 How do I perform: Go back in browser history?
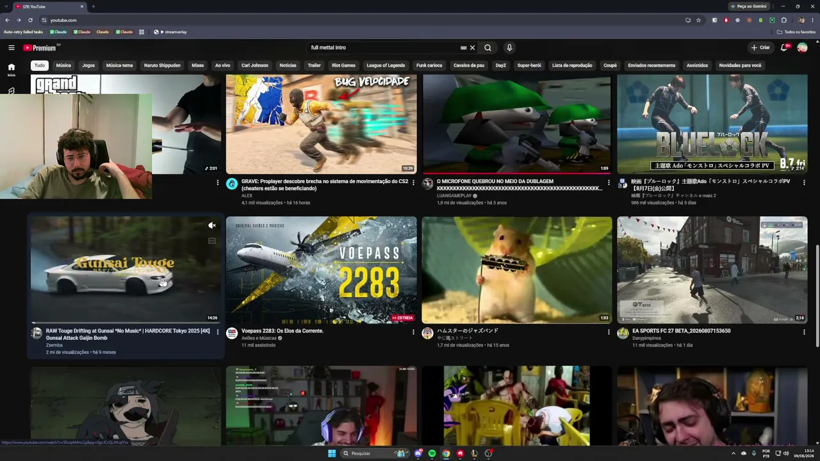point(8,20)
